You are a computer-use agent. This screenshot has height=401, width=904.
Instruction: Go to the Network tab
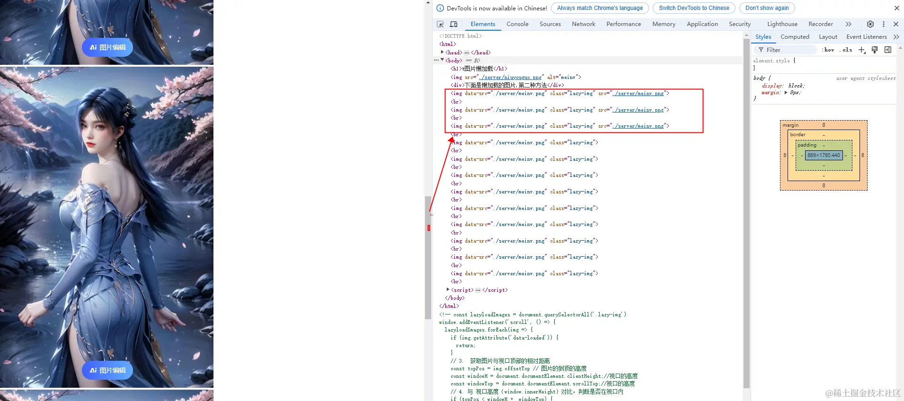[584, 24]
